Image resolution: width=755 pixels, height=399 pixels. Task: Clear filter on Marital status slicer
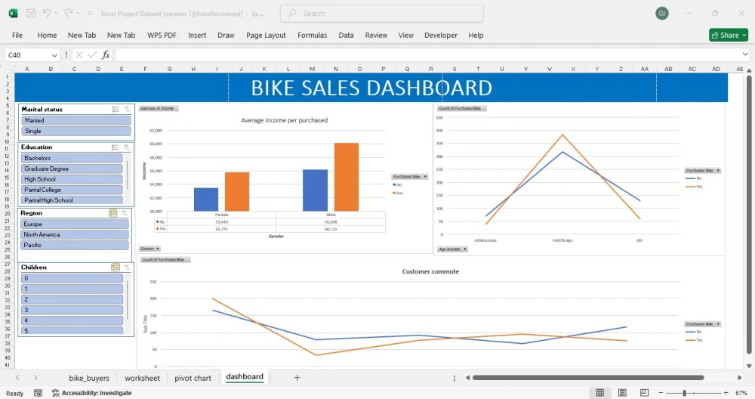tap(127, 110)
